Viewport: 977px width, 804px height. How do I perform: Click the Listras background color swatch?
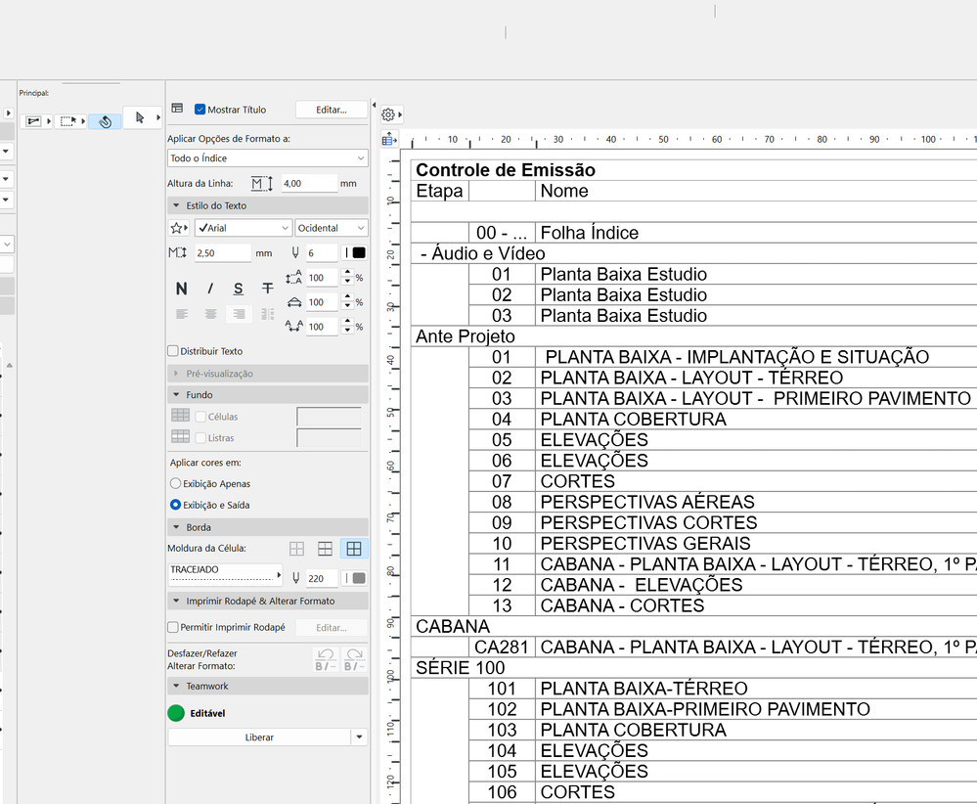[x=329, y=438]
